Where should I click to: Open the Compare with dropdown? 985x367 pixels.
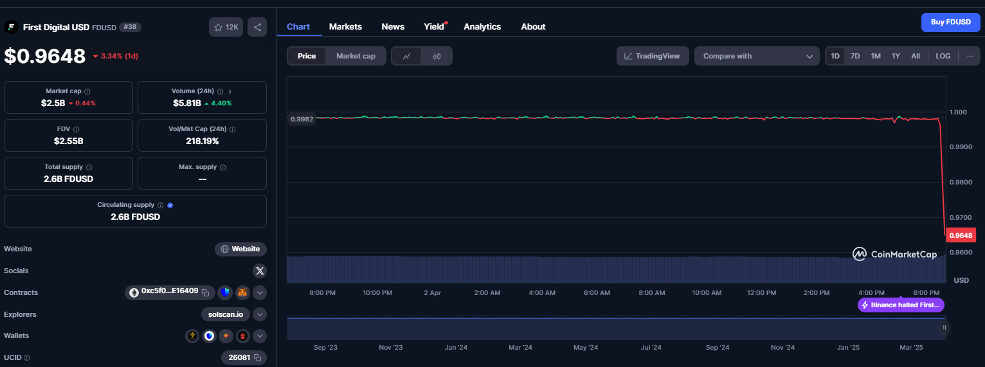coord(757,56)
